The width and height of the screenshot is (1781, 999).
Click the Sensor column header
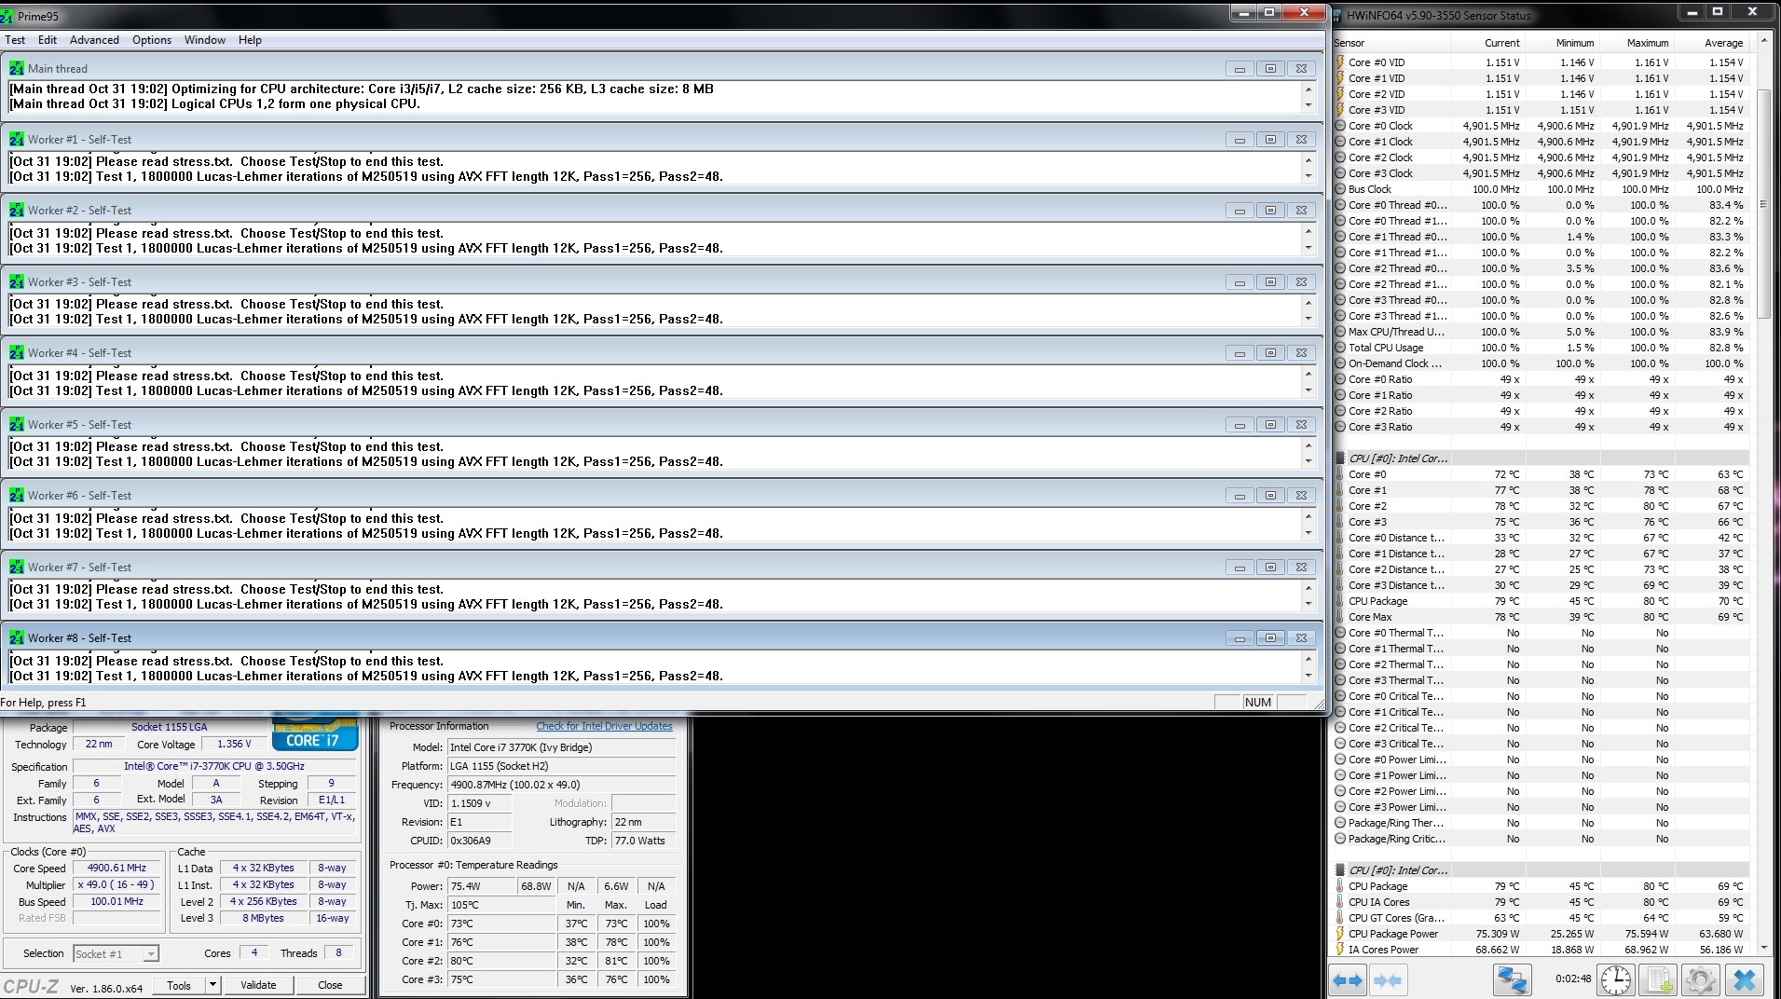point(1391,43)
